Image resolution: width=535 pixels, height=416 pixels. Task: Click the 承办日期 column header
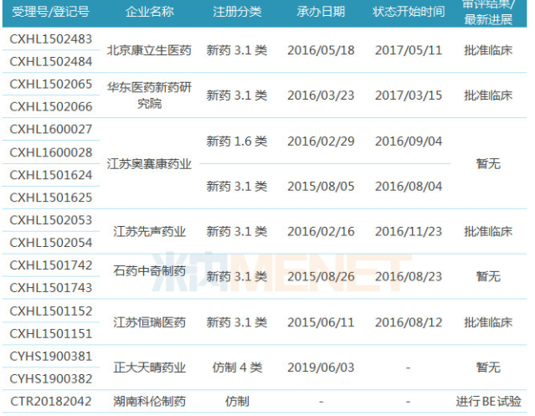(321, 12)
